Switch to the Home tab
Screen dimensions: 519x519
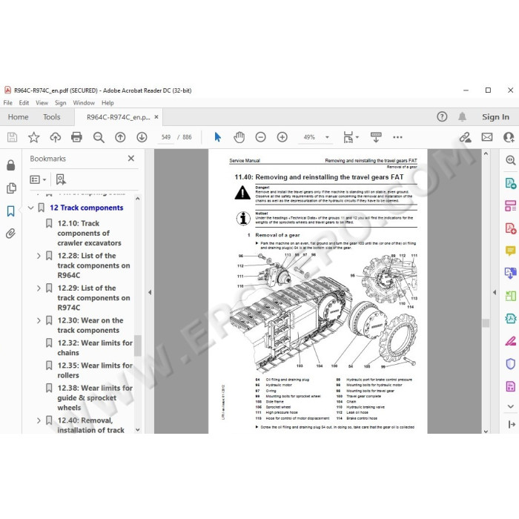click(18, 117)
